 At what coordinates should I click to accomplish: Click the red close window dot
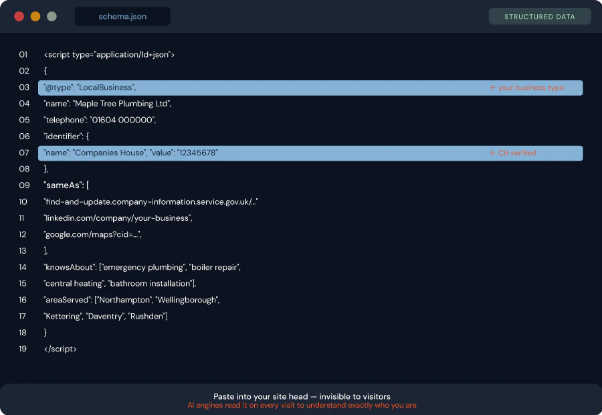[x=19, y=17]
